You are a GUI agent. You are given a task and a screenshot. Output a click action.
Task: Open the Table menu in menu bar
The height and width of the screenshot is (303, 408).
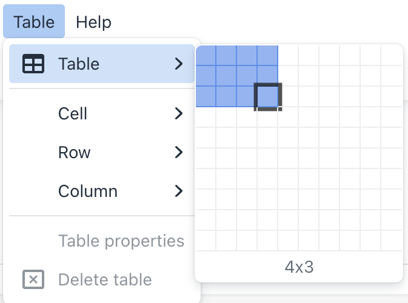(x=34, y=22)
